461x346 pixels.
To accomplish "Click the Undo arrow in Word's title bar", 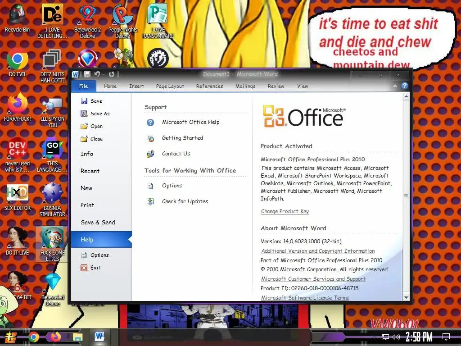I will pos(97,74).
